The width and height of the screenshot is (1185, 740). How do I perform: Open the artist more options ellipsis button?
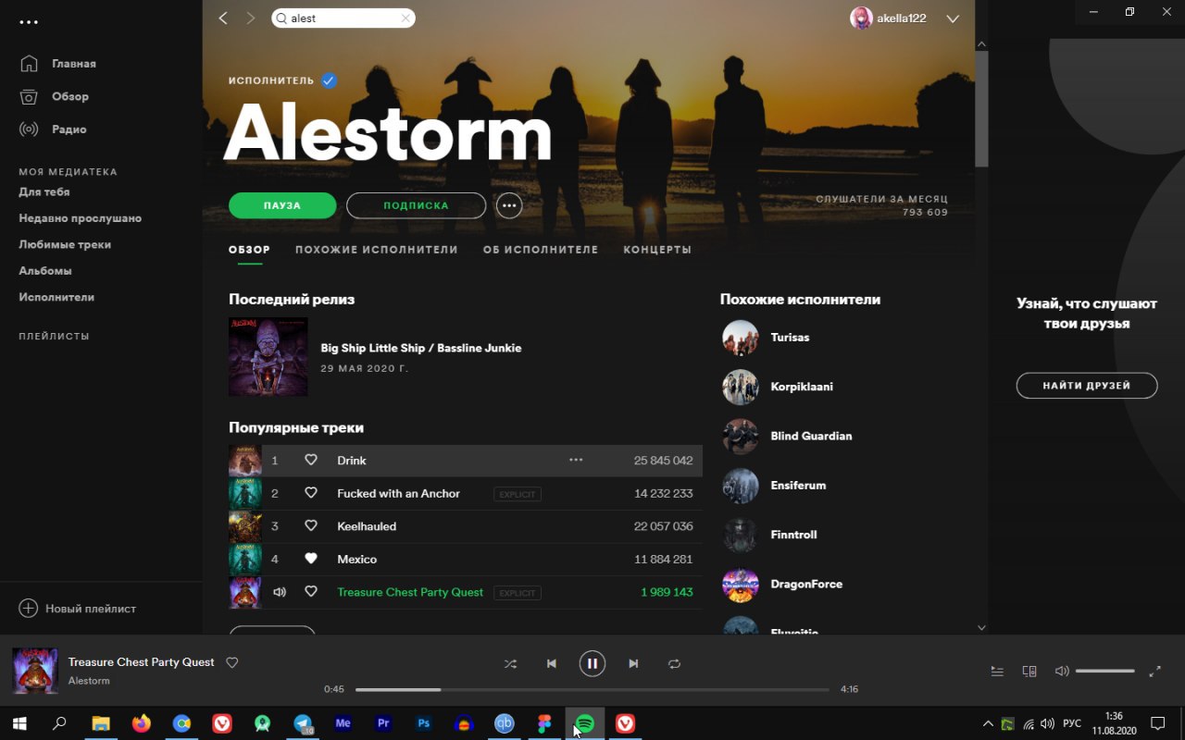point(509,205)
